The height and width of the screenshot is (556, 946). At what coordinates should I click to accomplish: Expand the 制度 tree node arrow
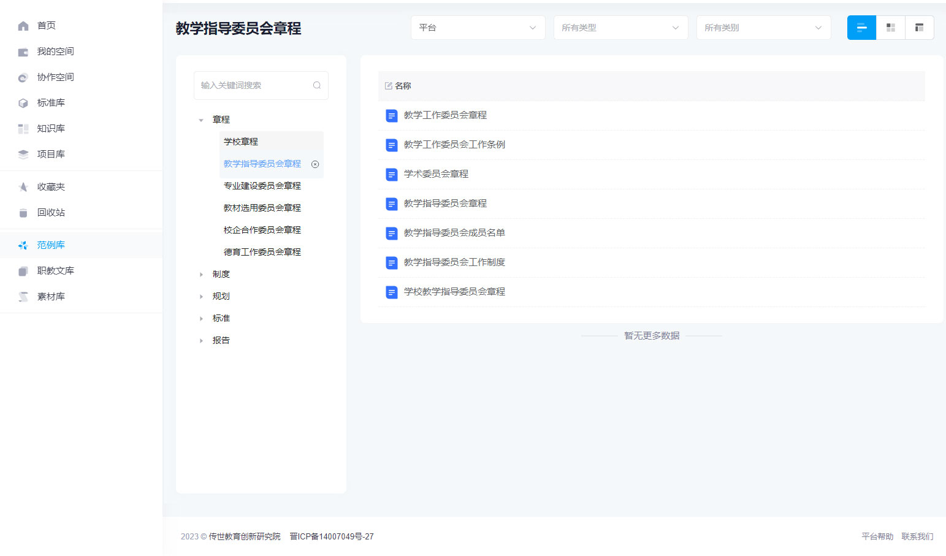(x=201, y=275)
